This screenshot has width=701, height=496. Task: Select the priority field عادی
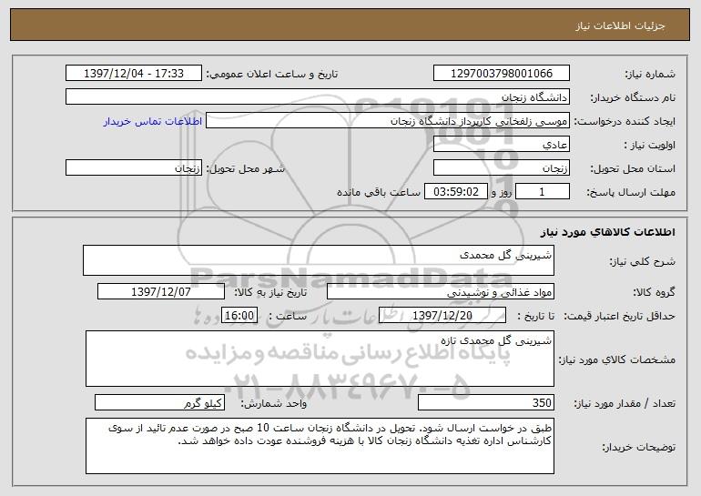click(x=501, y=145)
